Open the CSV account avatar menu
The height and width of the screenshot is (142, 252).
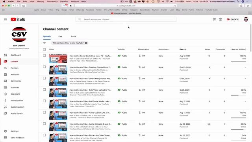(x=246, y=19)
